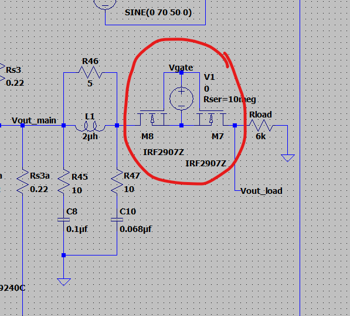The width and height of the screenshot is (350, 316).
Task: Click the 6k value under Rload
Action: (x=261, y=136)
